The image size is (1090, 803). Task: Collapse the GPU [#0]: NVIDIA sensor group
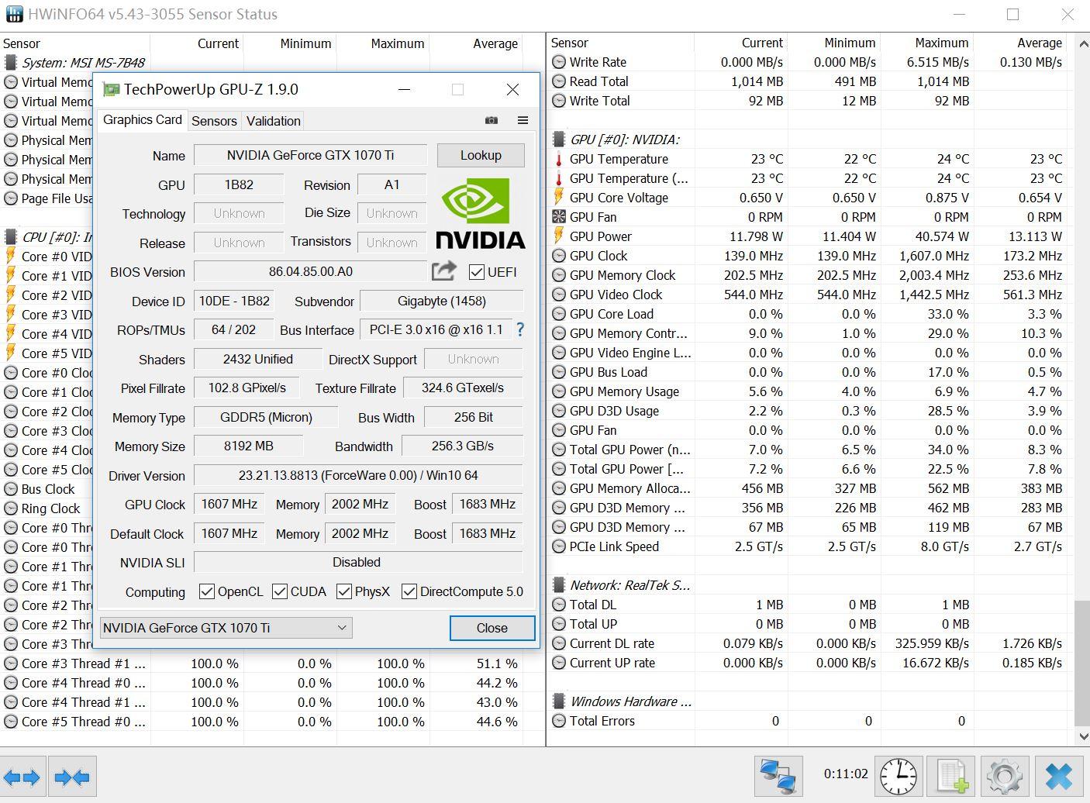[558, 140]
